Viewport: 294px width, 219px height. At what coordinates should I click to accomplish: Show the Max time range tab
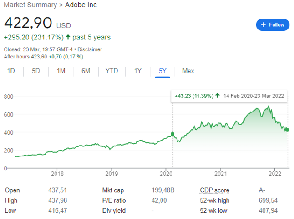click(188, 71)
